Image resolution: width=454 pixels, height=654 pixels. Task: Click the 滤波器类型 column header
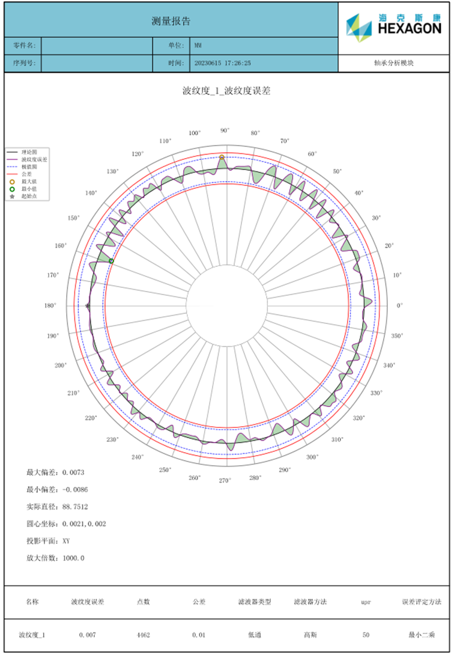tap(254, 602)
